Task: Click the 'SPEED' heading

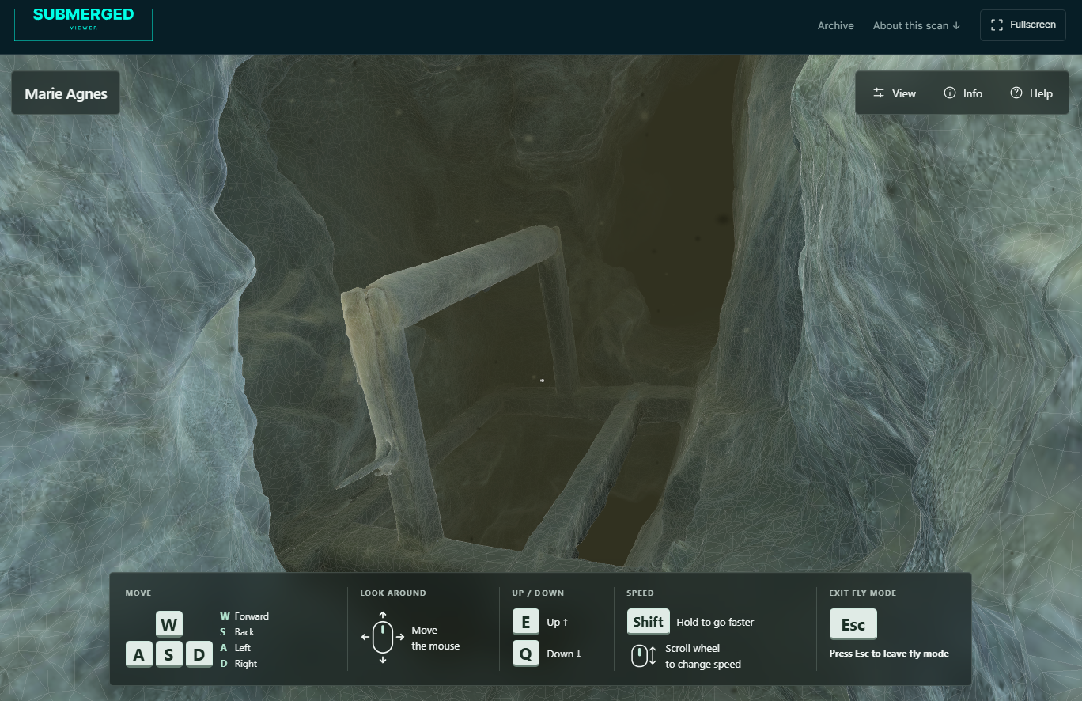Action: click(x=640, y=593)
